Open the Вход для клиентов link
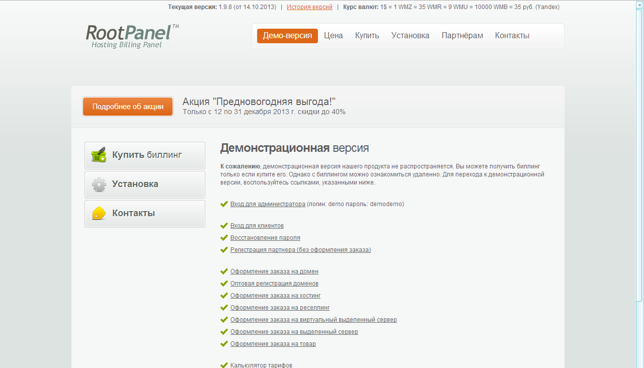Viewport: 644px width, 368px height. click(257, 226)
